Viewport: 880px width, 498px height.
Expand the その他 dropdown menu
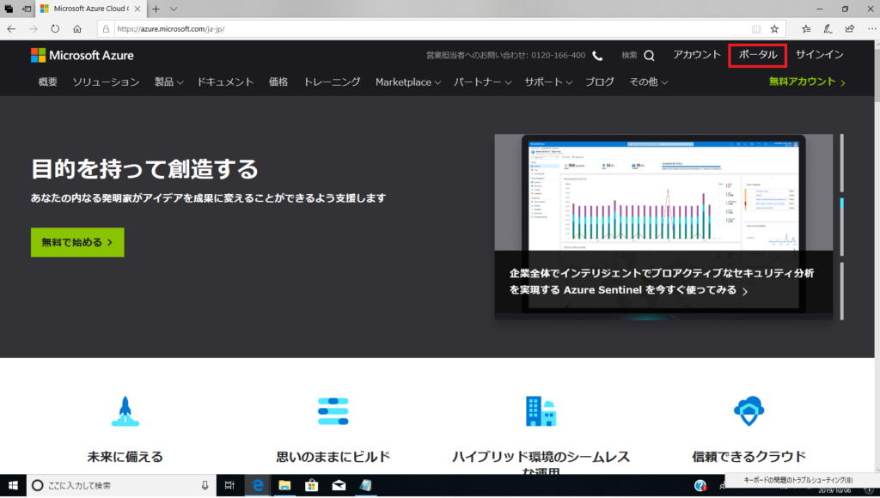(x=648, y=82)
